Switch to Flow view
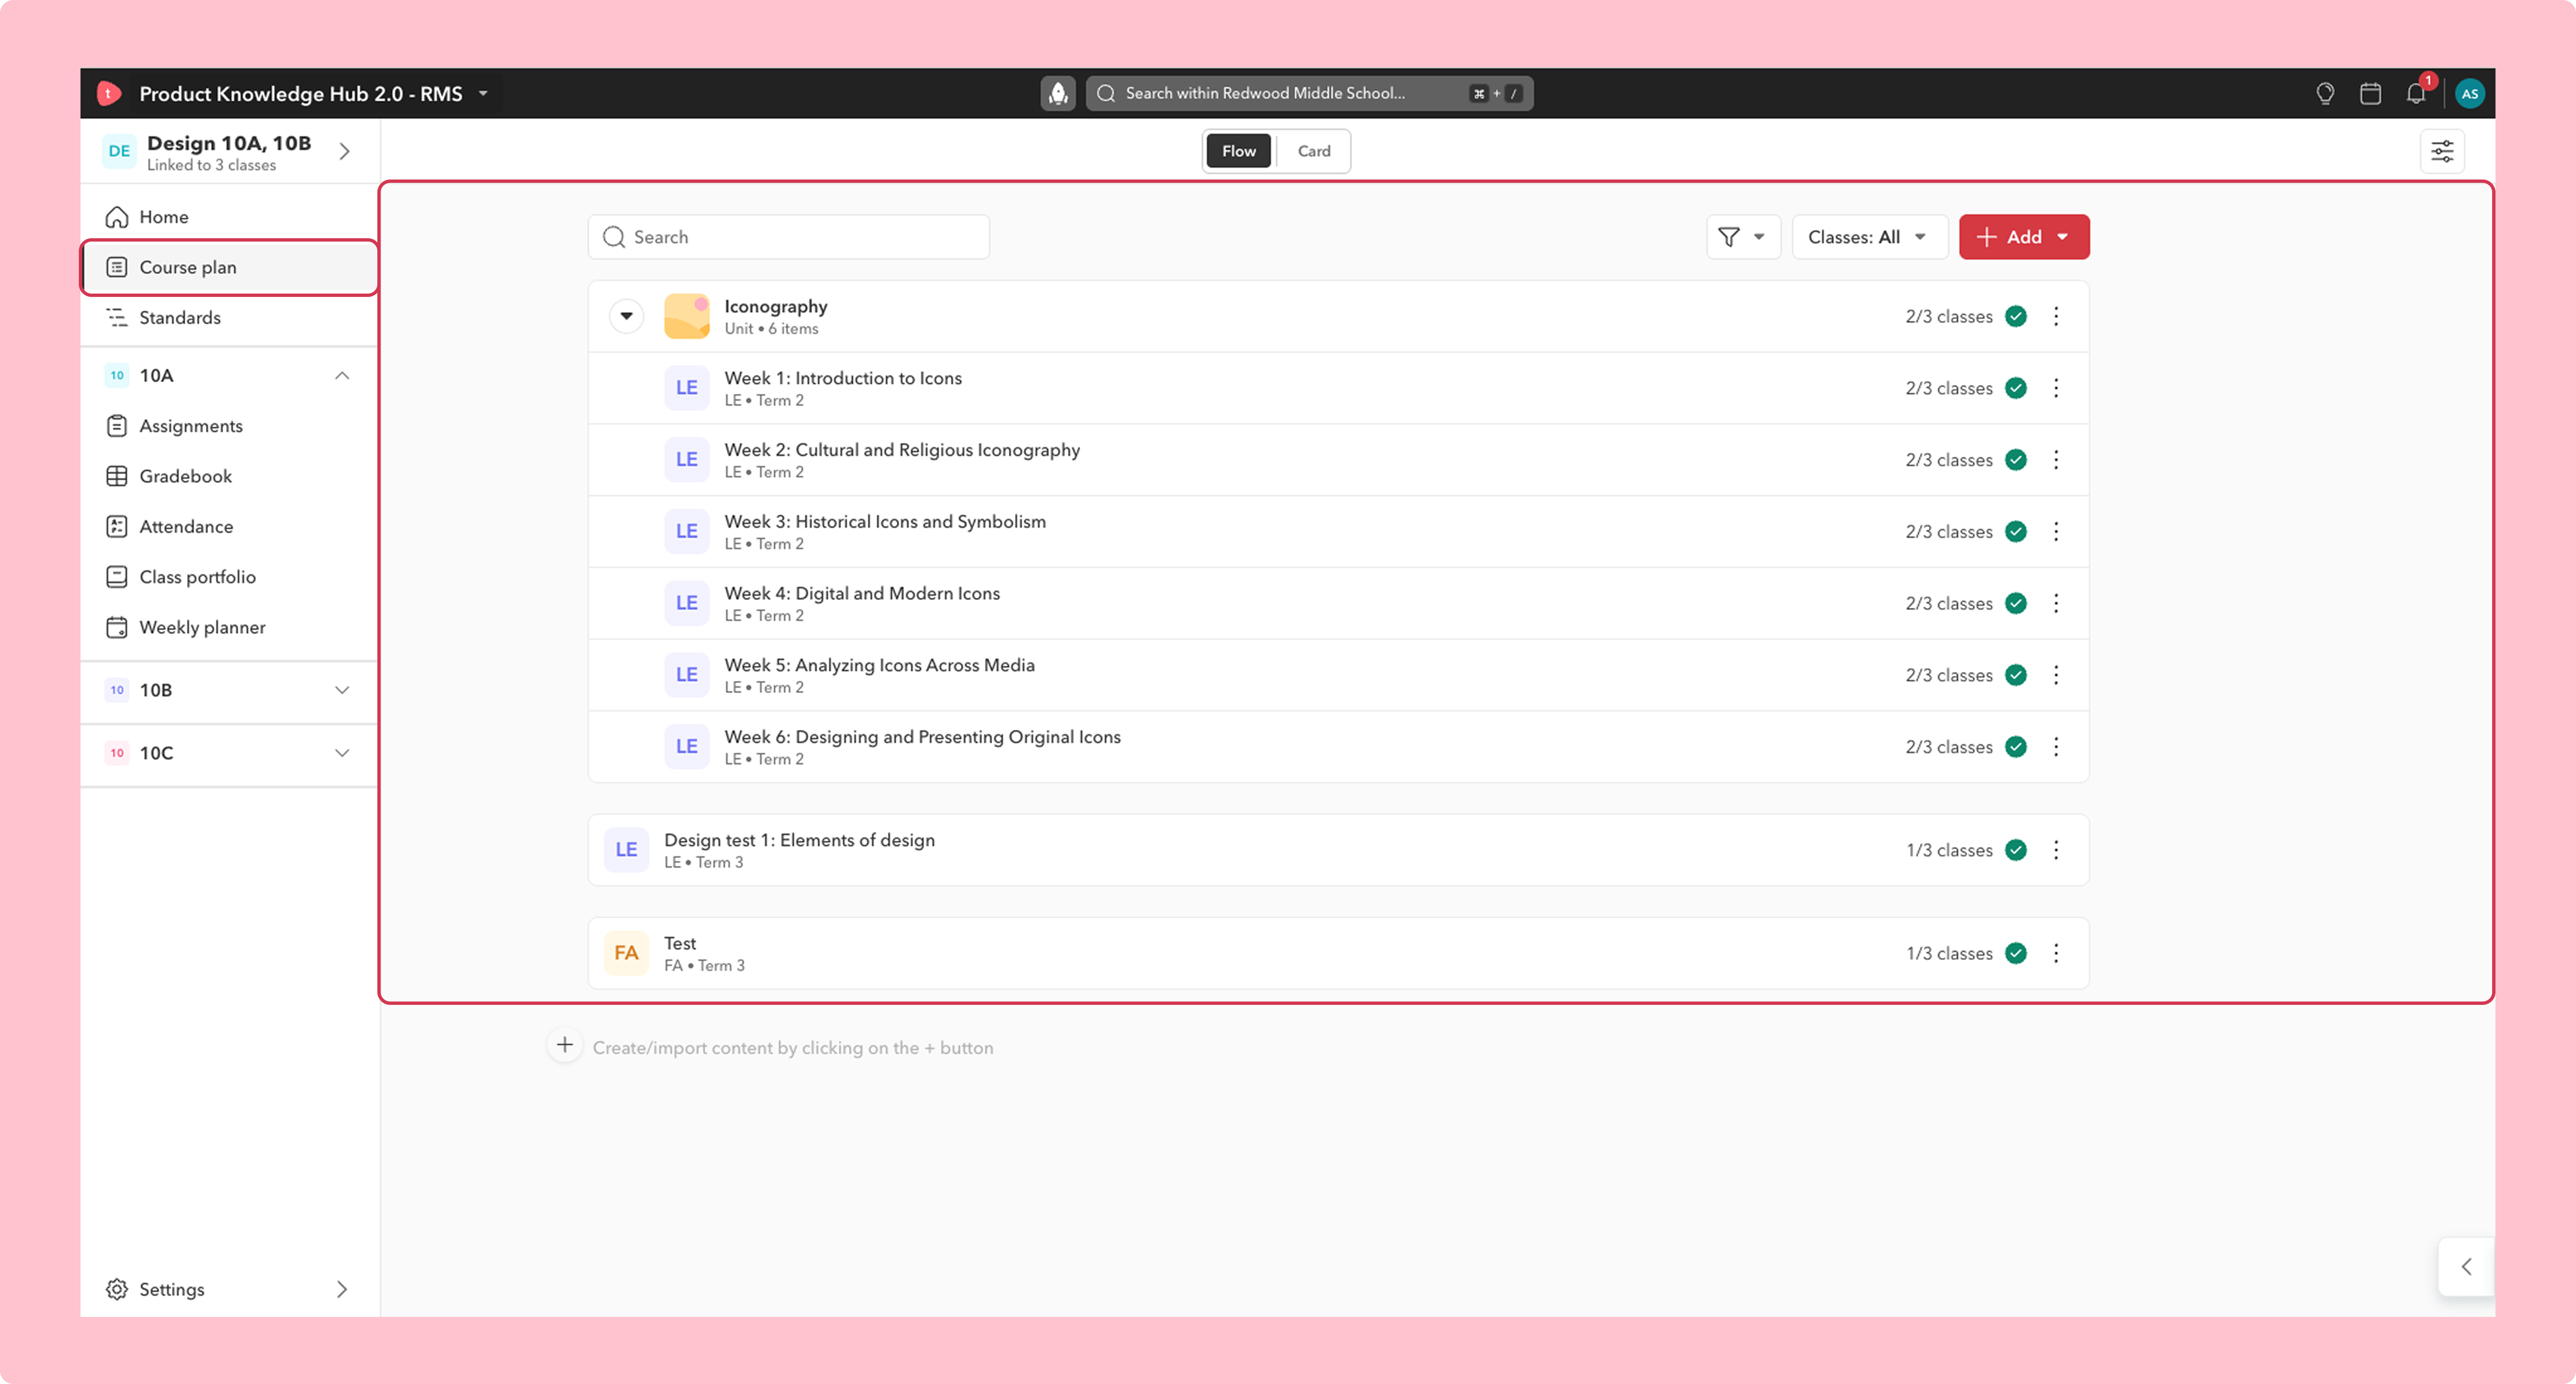Viewport: 2576px width, 1384px height. point(1239,151)
